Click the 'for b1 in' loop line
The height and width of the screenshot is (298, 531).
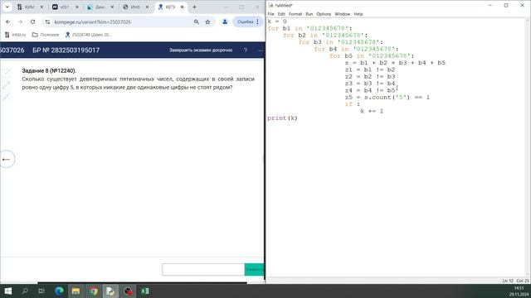[309, 28]
